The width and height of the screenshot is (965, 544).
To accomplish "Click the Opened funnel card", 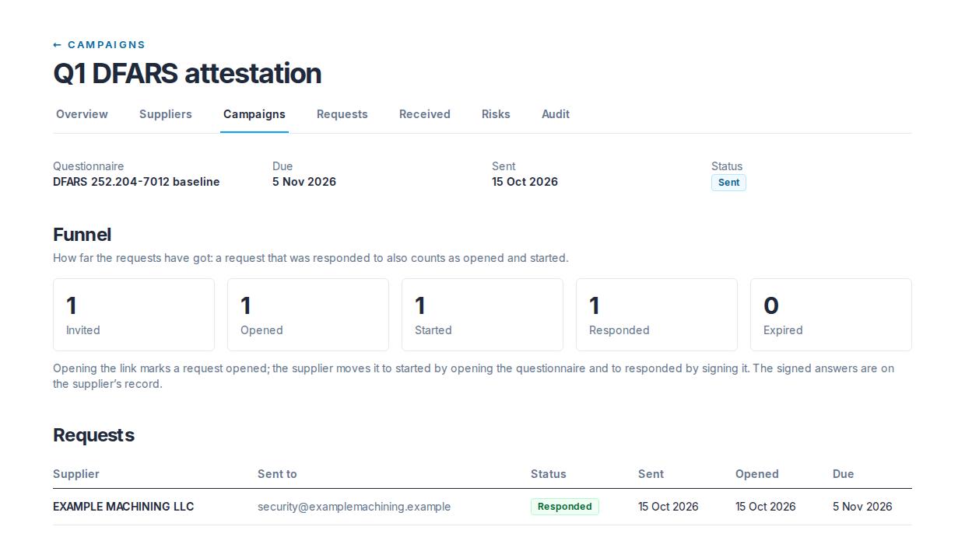I will pyautogui.click(x=308, y=315).
